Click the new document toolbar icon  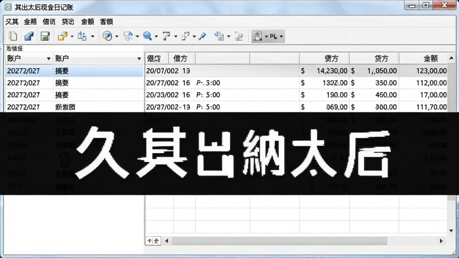click(x=13, y=36)
